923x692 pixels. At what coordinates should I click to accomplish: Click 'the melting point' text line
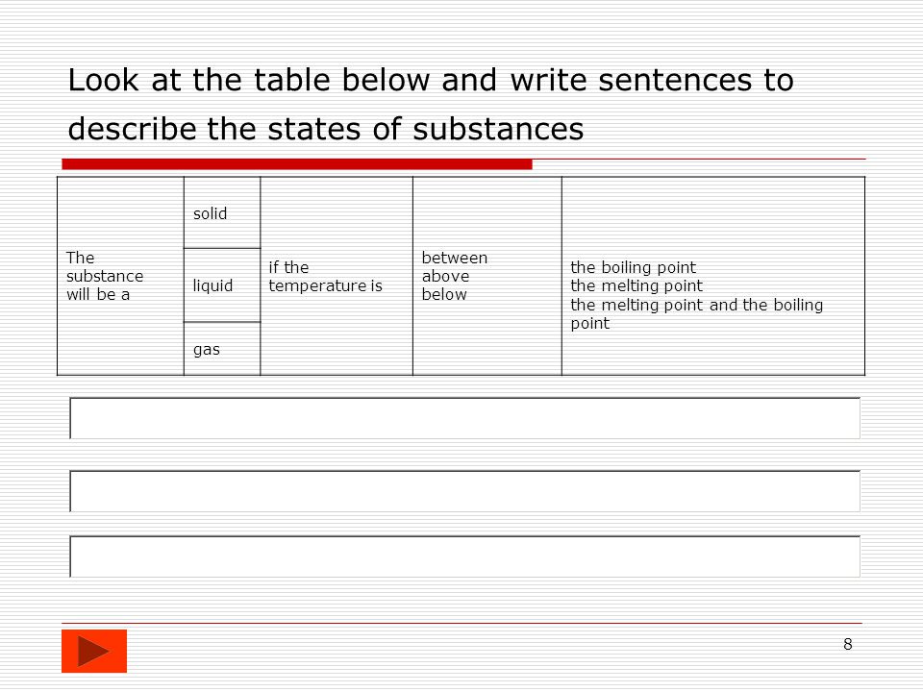[636, 286]
